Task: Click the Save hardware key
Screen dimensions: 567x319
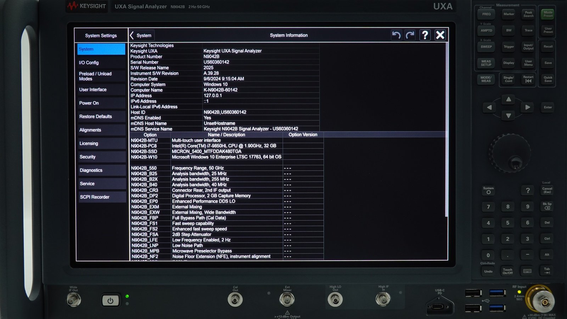Action: pos(548,63)
